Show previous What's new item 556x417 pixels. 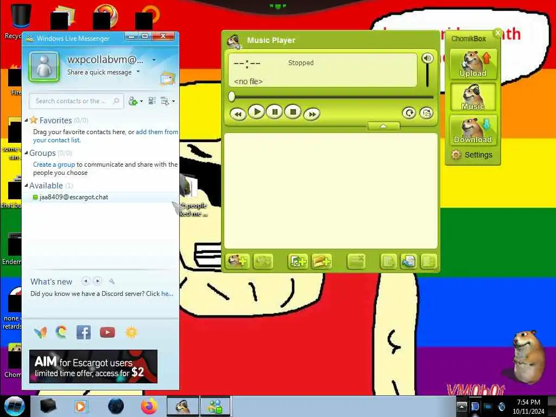coord(85,281)
